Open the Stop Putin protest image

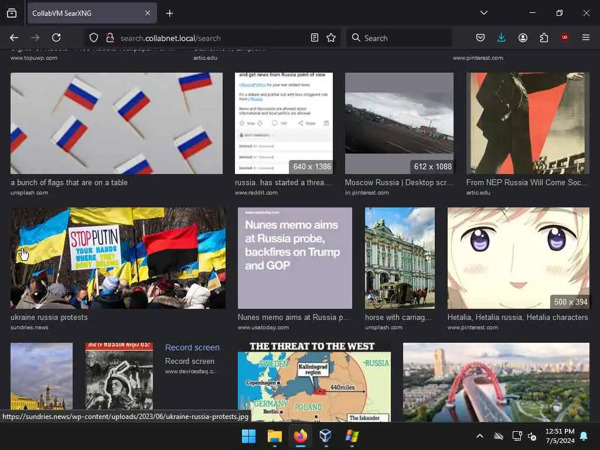[118, 258]
